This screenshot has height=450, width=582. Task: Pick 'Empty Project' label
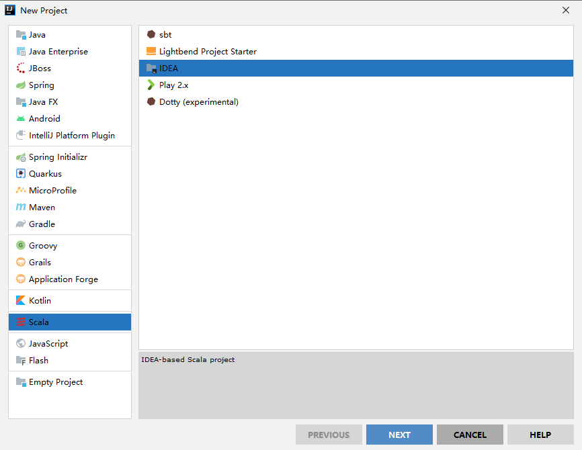click(x=56, y=382)
